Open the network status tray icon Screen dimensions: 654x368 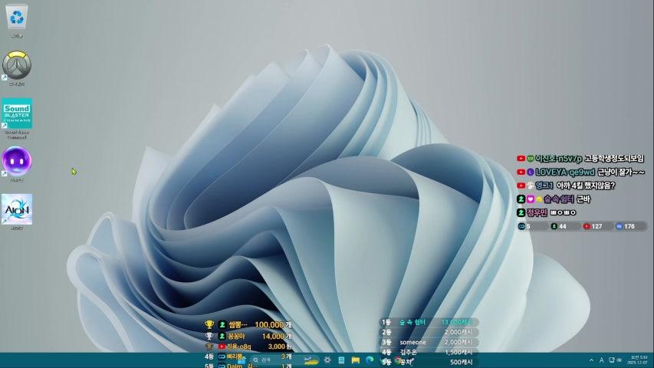612,360
